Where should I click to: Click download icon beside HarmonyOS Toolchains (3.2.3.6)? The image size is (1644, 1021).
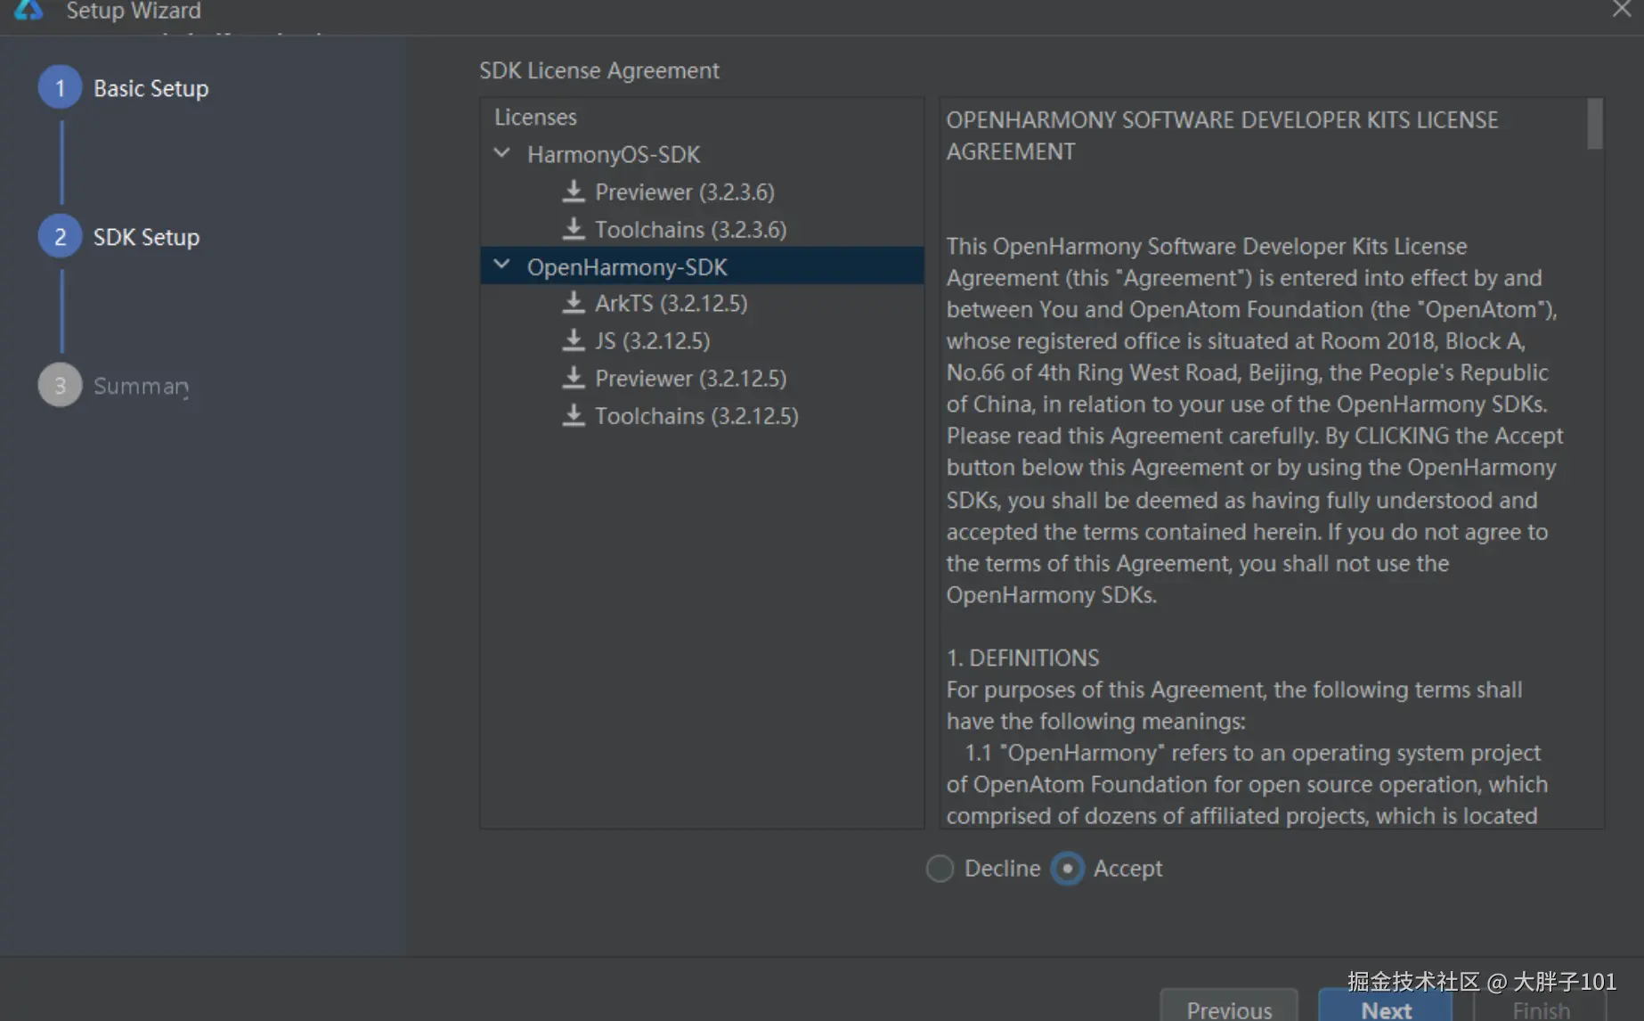pos(574,229)
